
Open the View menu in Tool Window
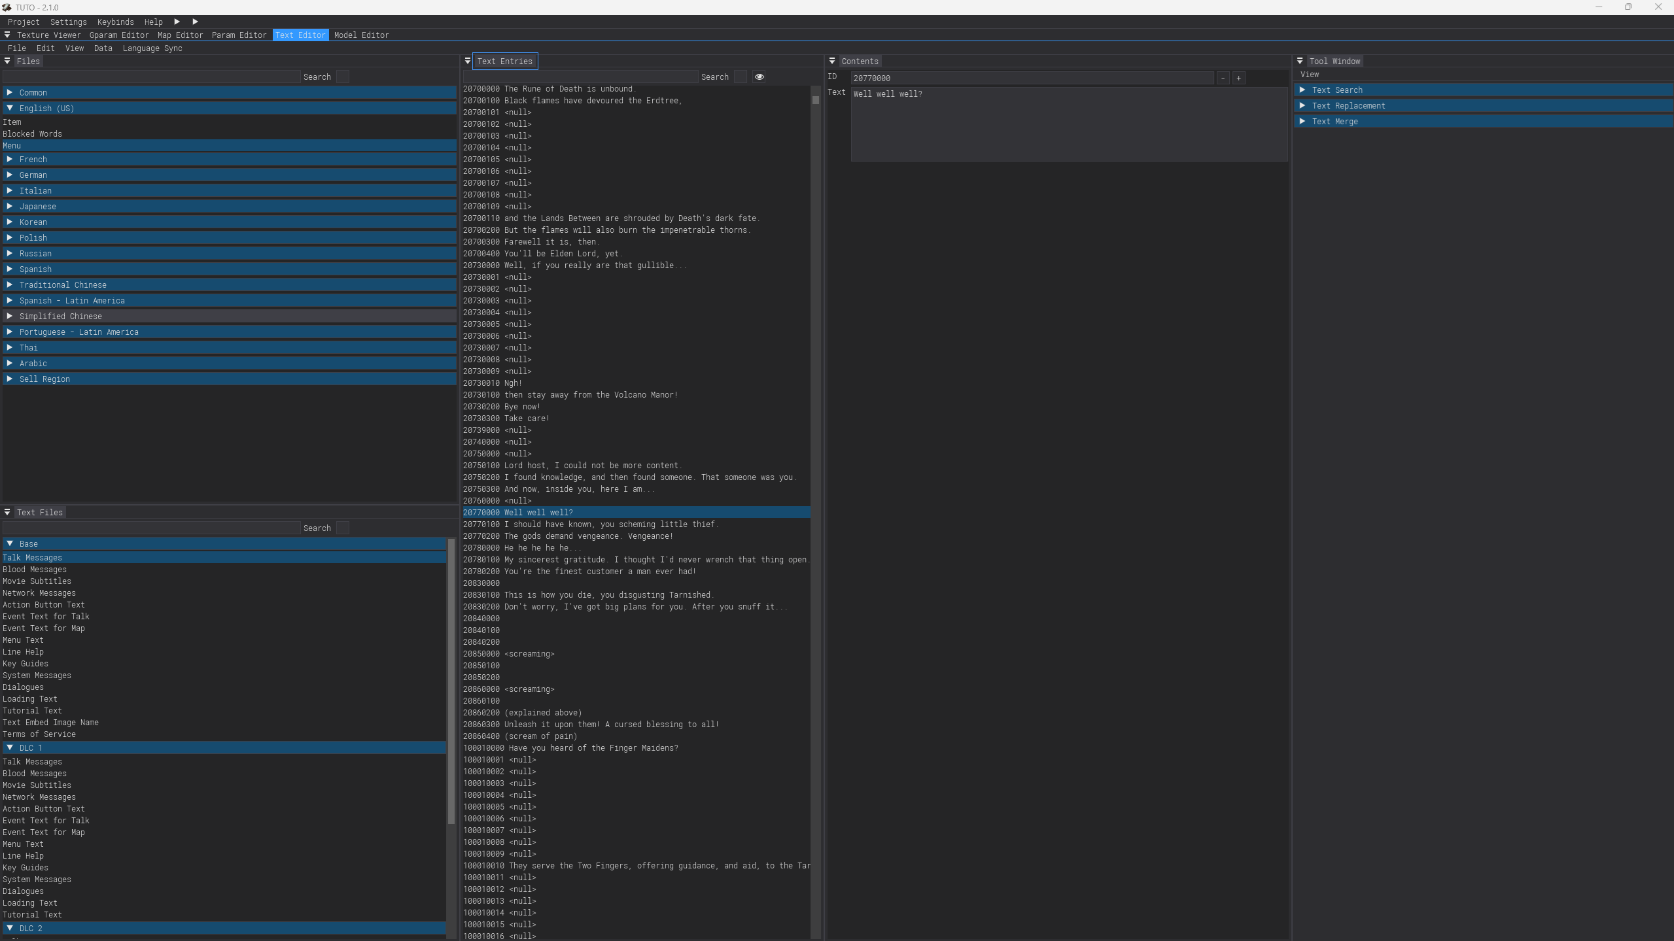click(1310, 75)
